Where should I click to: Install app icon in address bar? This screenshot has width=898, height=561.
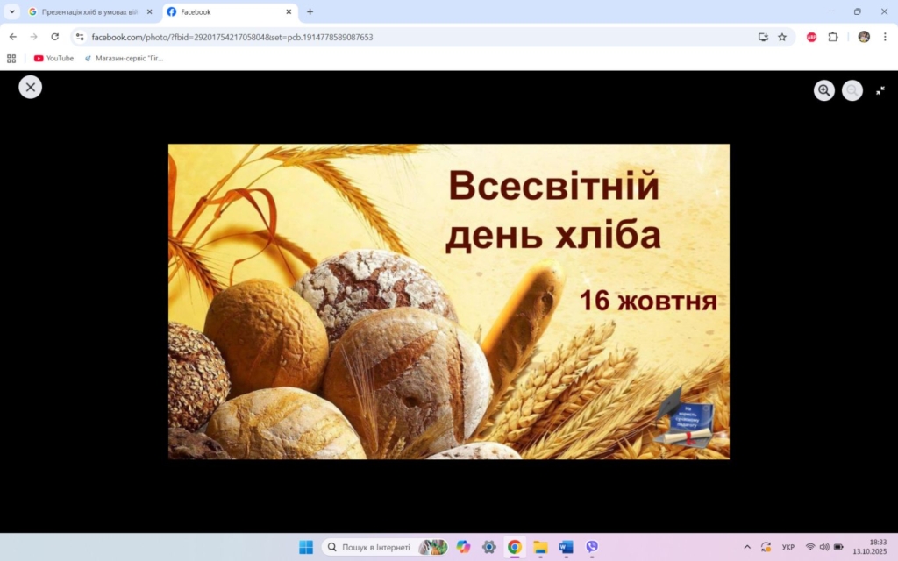click(763, 37)
